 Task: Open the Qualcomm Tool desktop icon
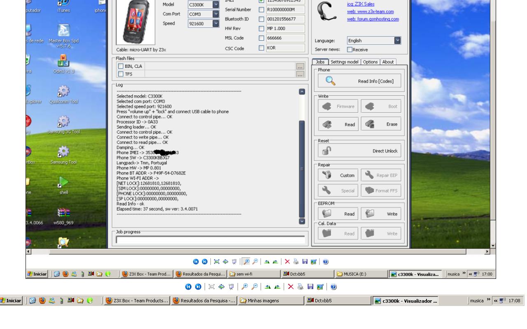[x=63, y=94]
